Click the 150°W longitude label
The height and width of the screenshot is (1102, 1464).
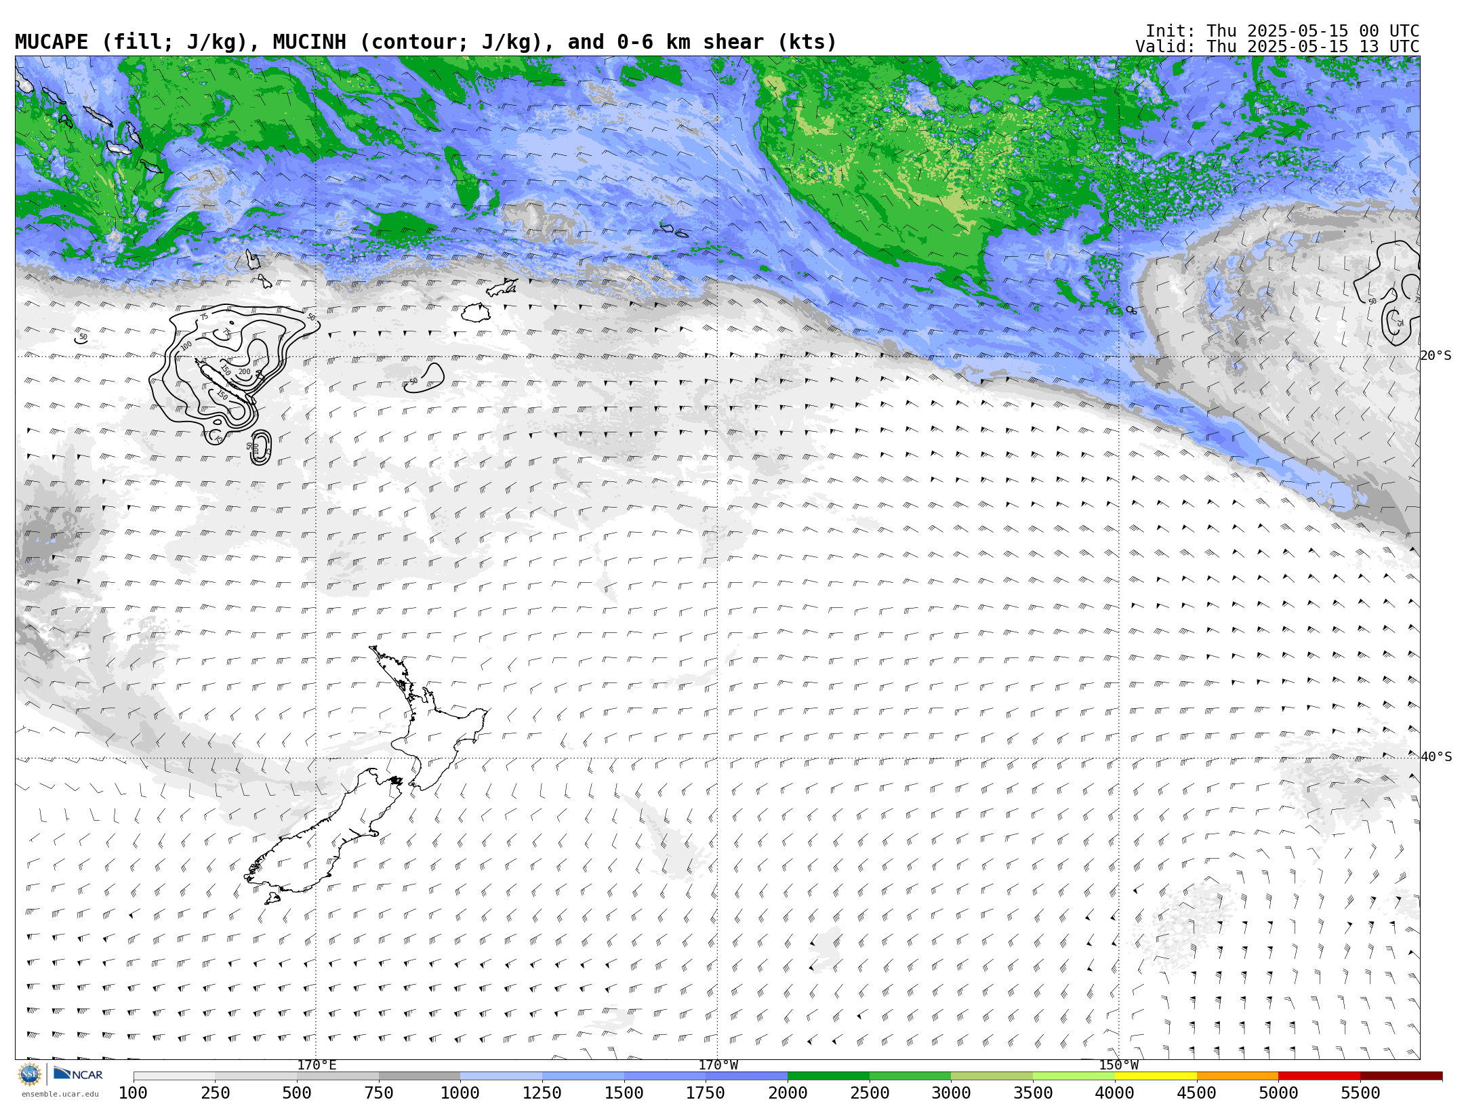[x=1118, y=1065]
